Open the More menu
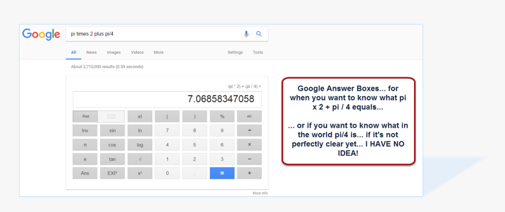The height and width of the screenshot is (212, 505). [159, 52]
